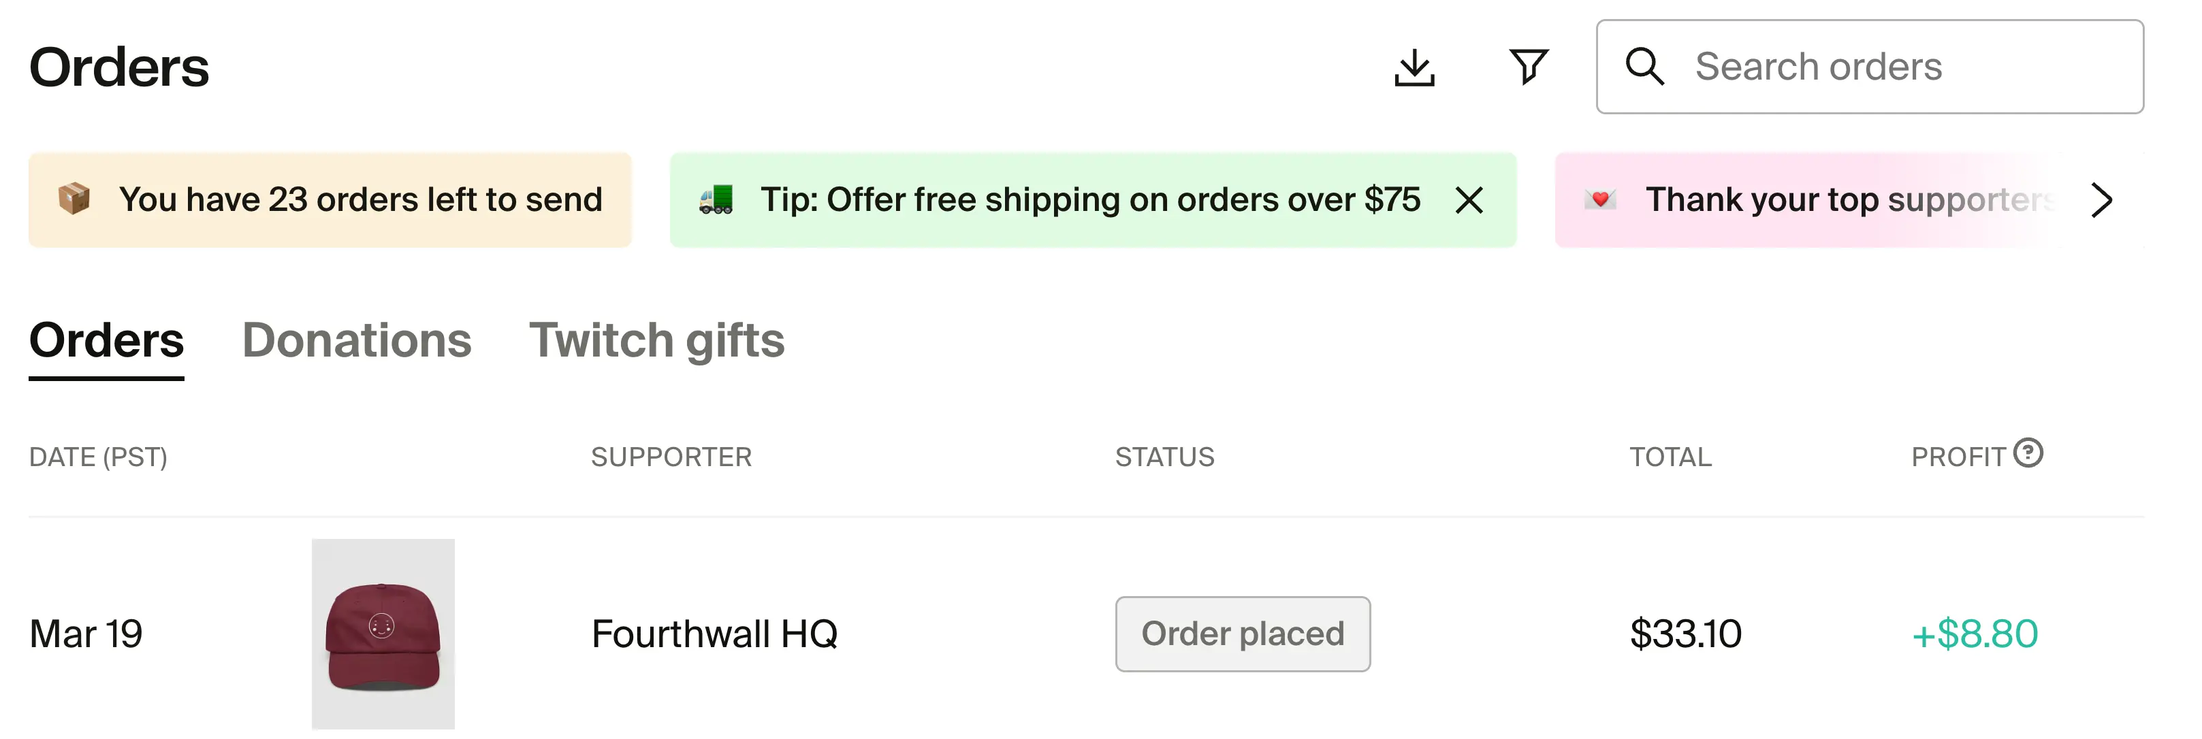Screen dimensions: 2202x739
Task: Click inside the Search orders field
Action: pos(1821,67)
